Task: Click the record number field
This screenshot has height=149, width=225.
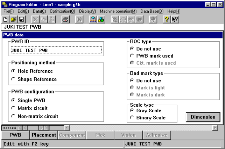Action: tap(33, 128)
